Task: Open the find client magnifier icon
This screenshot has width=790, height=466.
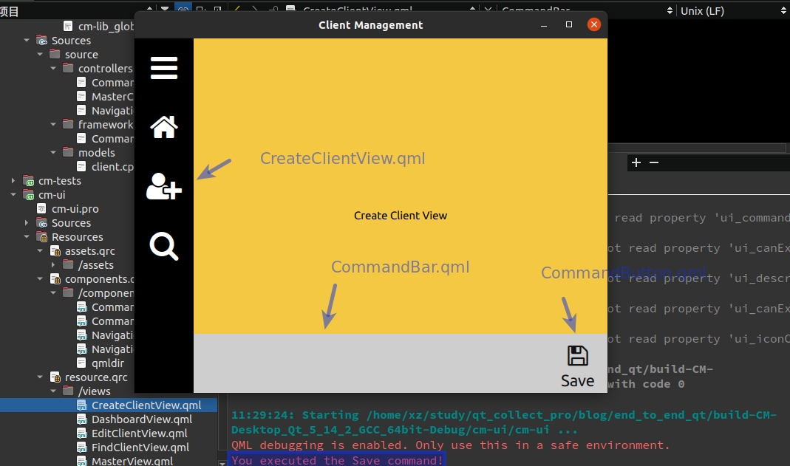Action: [x=164, y=246]
